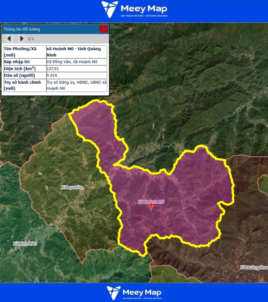
Task: Go to previous object with left arrow
Action: click(9, 39)
